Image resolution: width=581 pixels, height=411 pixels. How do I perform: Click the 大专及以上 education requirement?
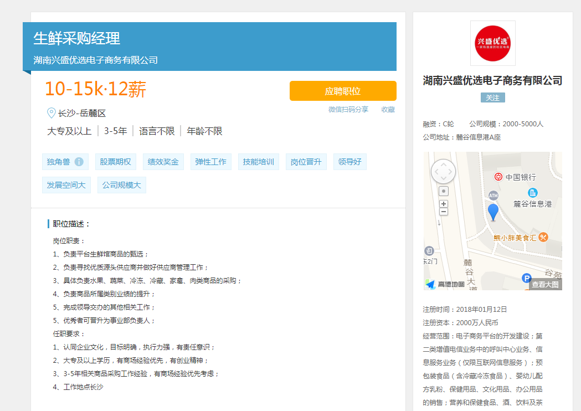[x=69, y=131]
